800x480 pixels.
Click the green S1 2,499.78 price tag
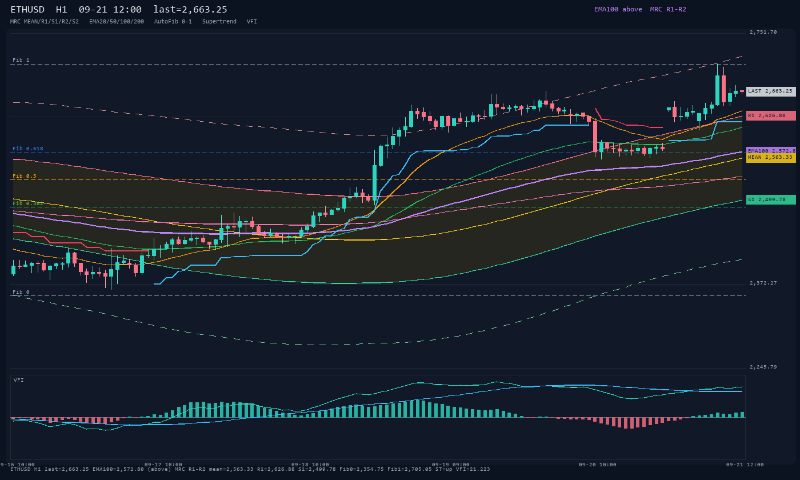(x=771, y=199)
